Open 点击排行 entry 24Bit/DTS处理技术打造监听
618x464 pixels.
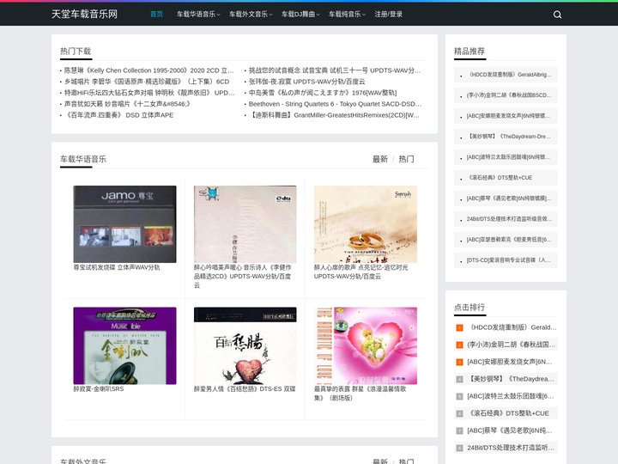click(511, 448)
